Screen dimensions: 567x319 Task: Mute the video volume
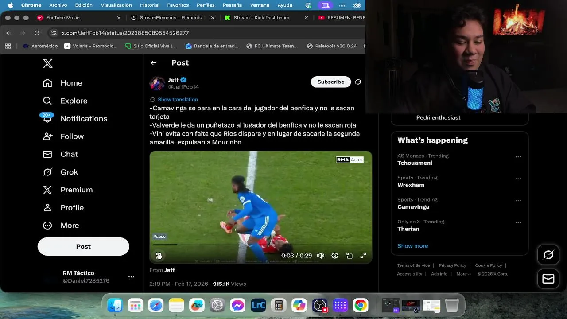pos(321,256)
